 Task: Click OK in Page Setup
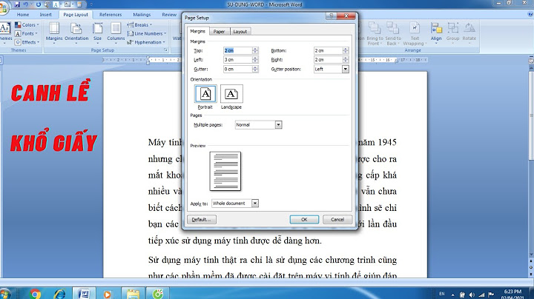(x=304, y=220)
